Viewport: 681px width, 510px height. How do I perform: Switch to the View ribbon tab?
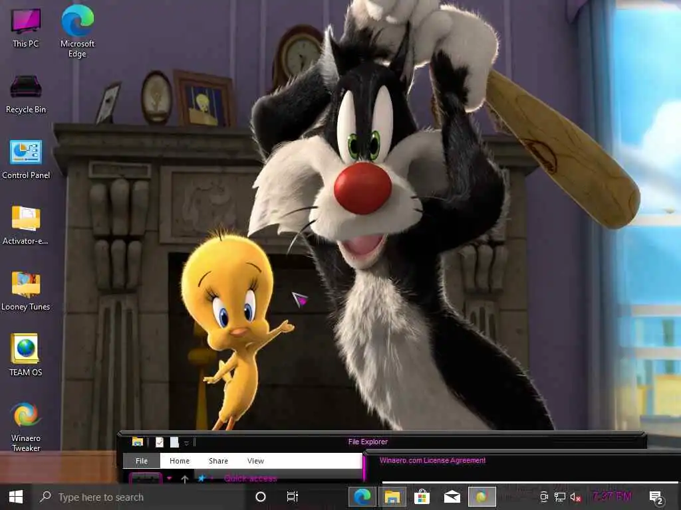(x=255, y=461)
